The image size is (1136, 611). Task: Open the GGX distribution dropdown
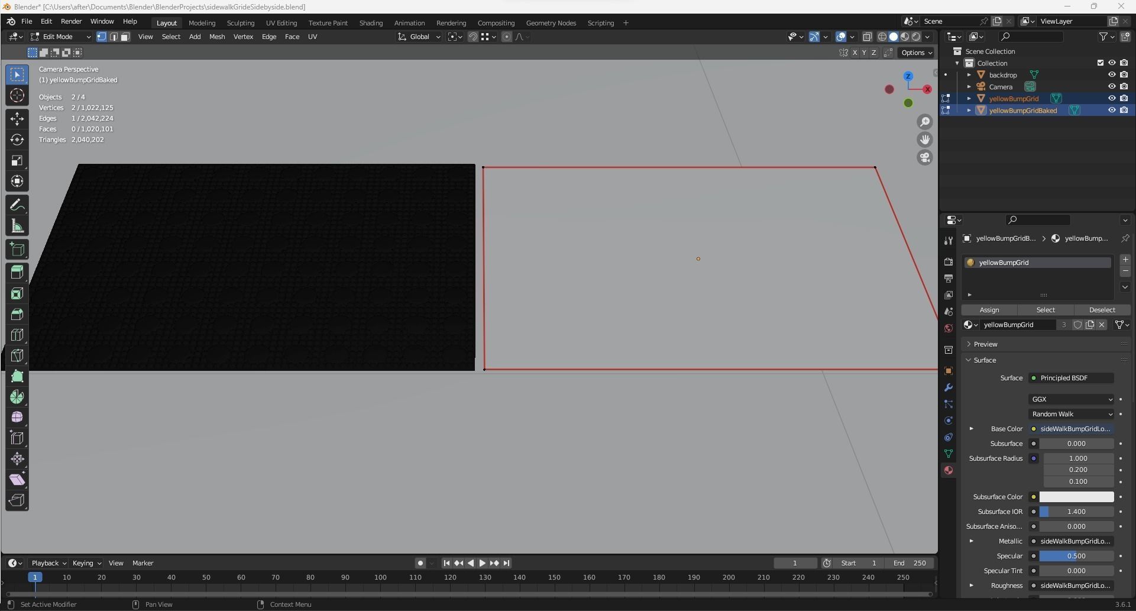click(x=1072, y=399)
